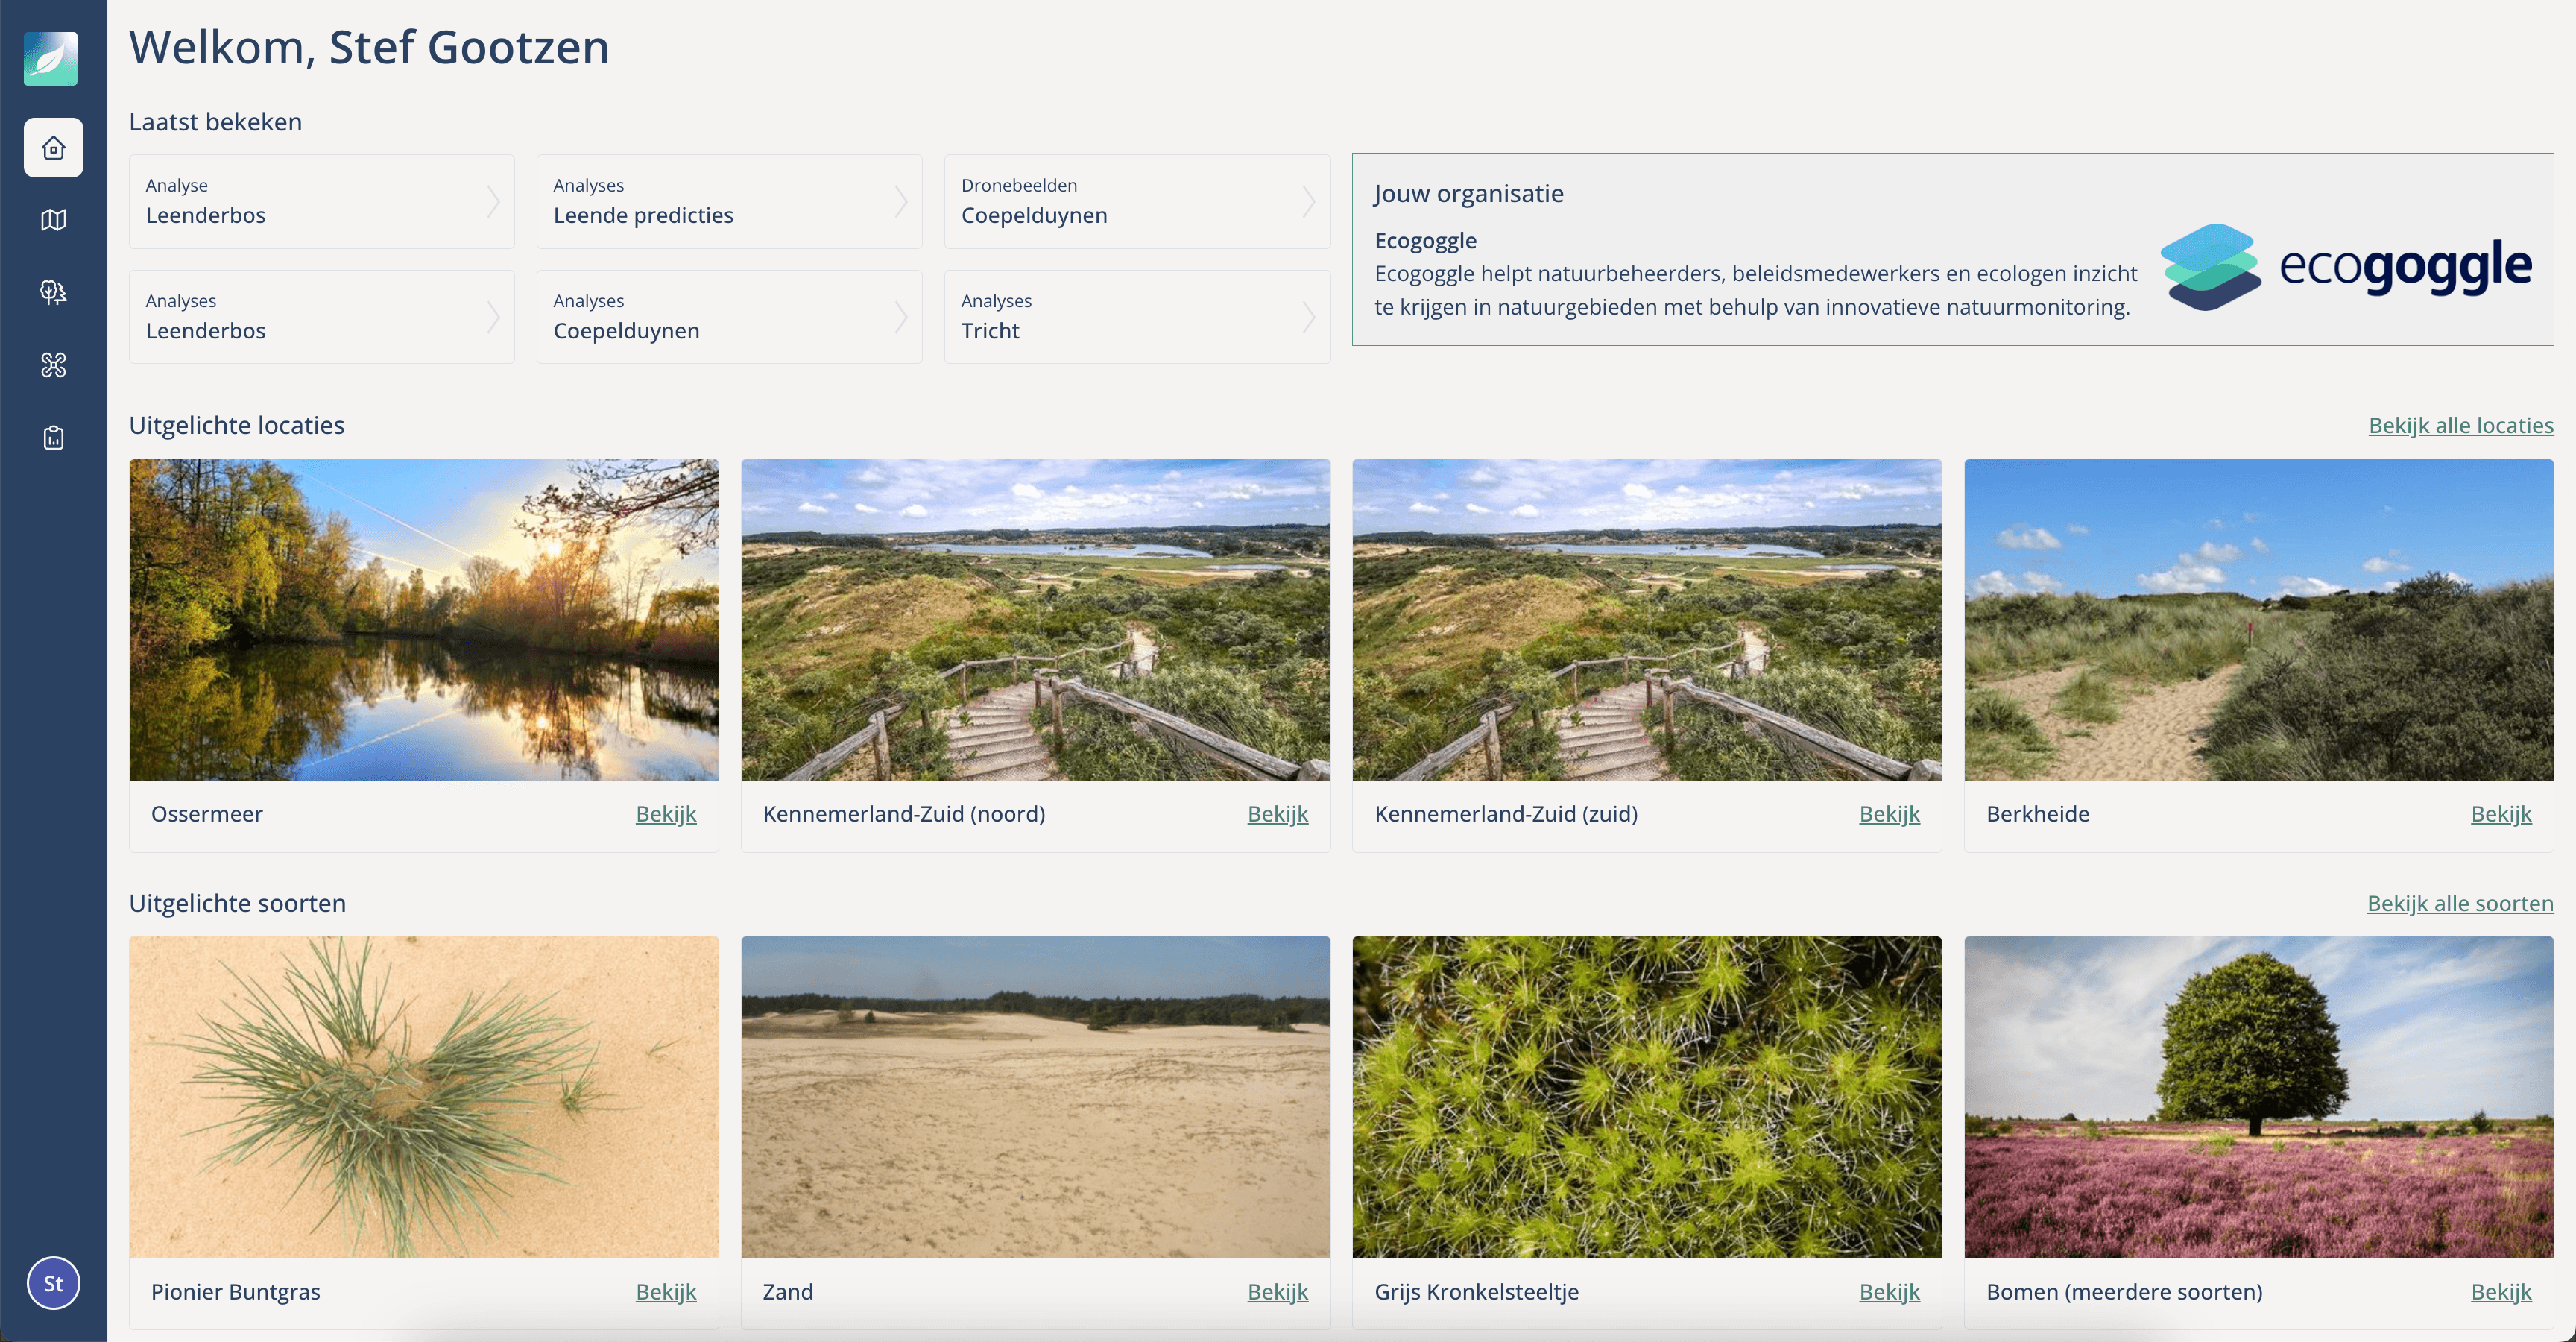
Task: Click the Ecogoggle leaf logo at top left
Action: (x=53, y=59)
